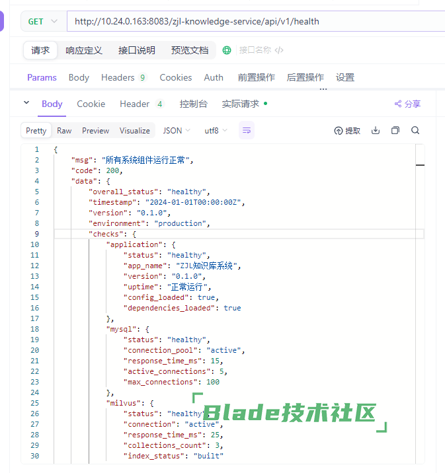445x473 pixels.
Task: Click the max_connections value 100
Action: click(212, 382)
